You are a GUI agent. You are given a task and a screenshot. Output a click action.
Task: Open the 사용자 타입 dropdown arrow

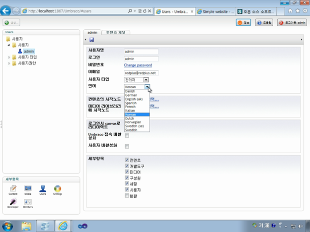pos(146,80)
